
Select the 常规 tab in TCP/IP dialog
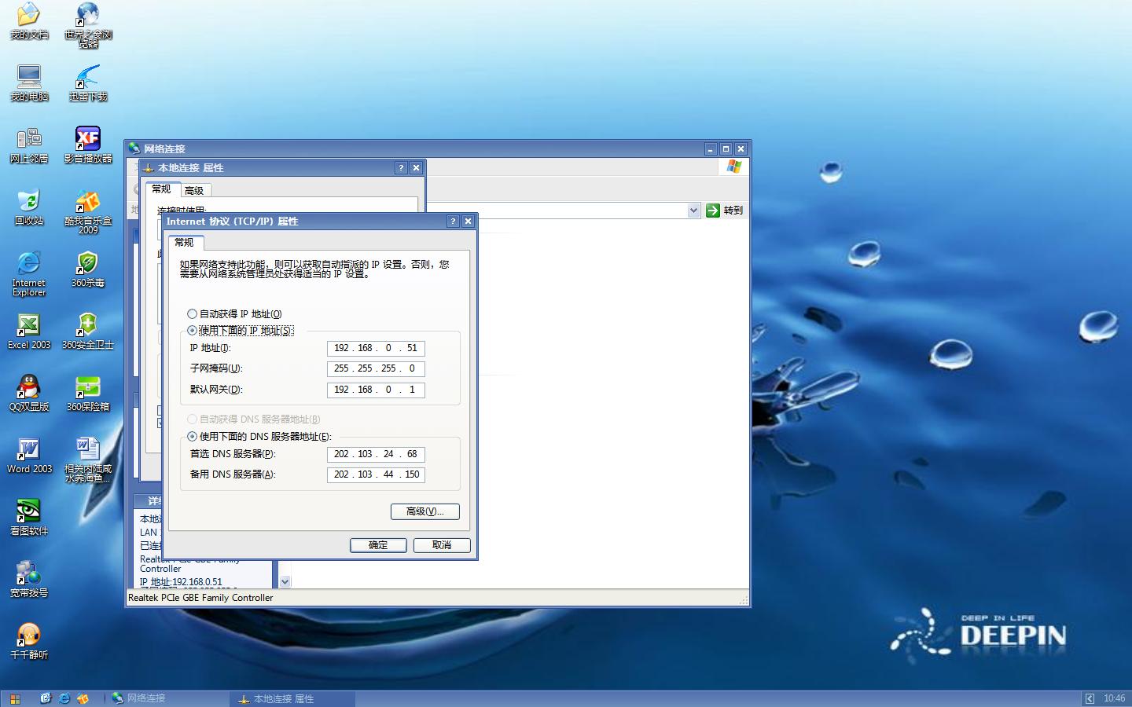coord(184,242)
